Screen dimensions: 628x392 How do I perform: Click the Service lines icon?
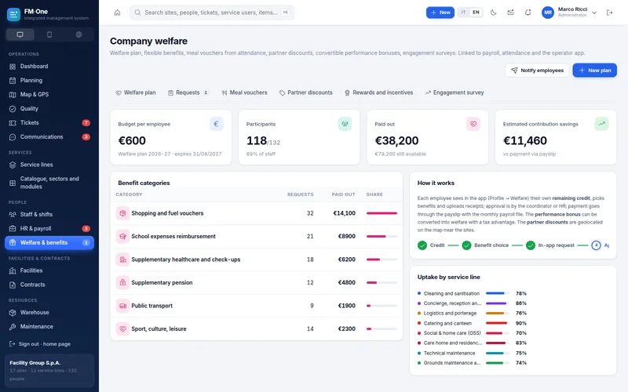click(x=13, y=165)
